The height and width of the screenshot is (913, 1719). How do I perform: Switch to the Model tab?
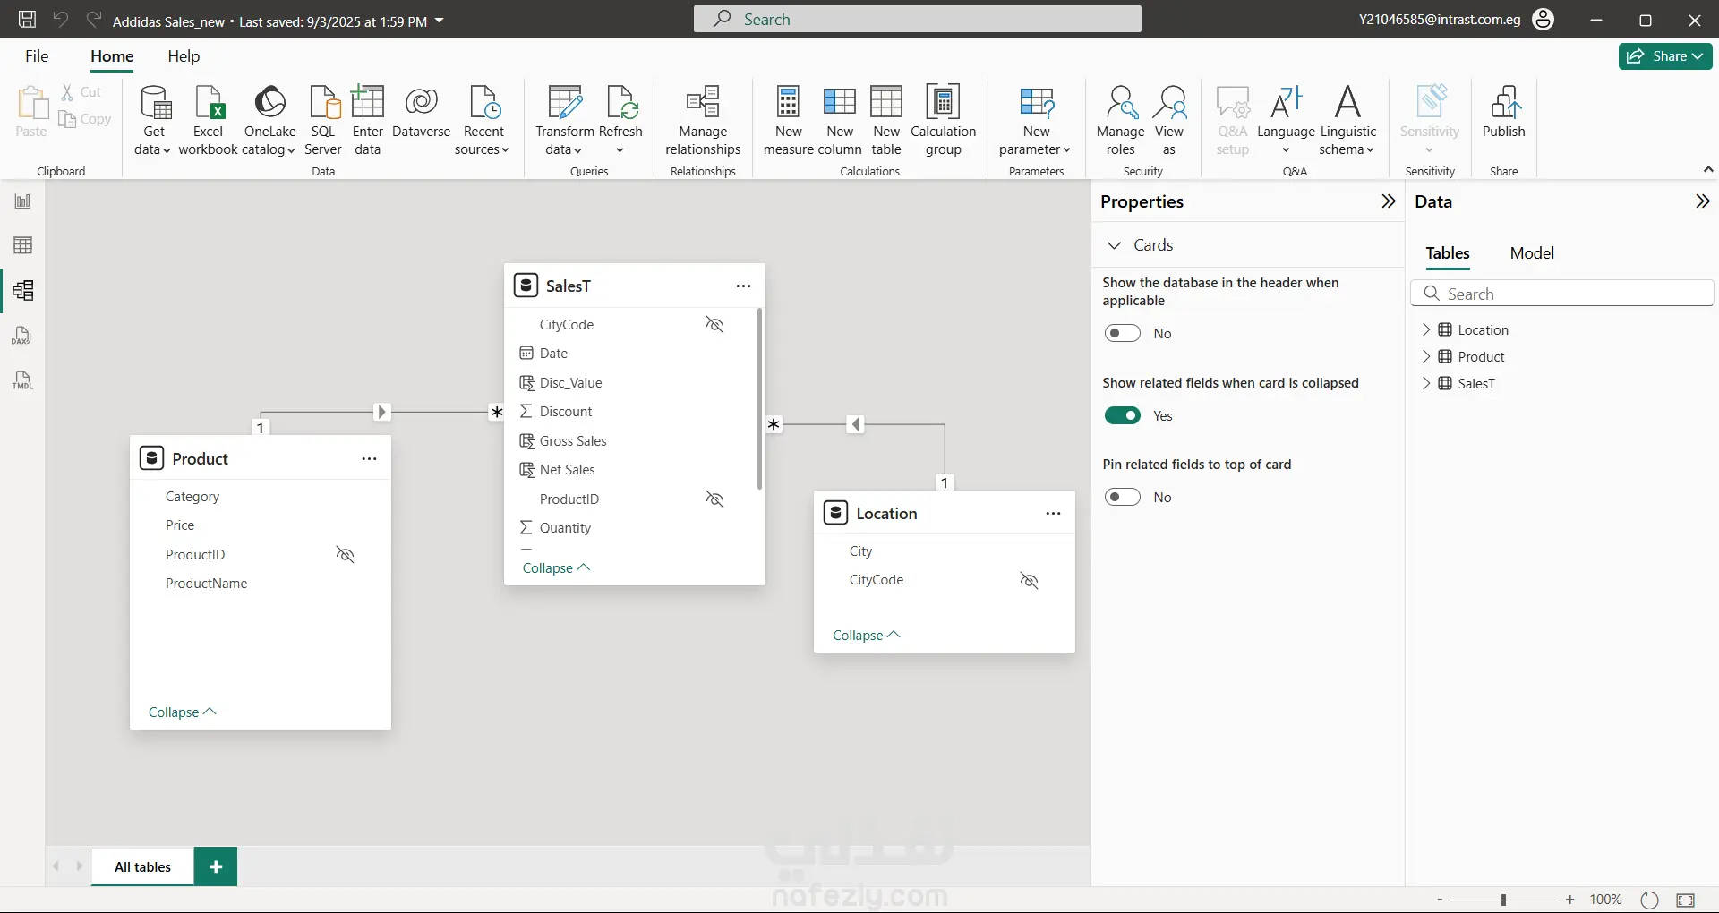[1531, 253]
